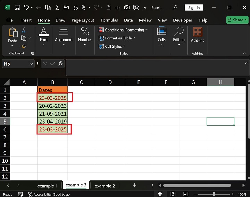Add a new sheet with plus icon
This screenshot has height=197, width=250.
click(134, 186)
